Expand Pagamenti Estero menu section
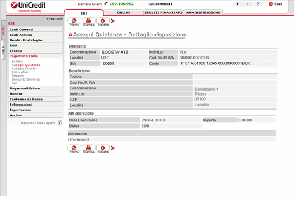The width and height of the screenshot is (306, 203). coord(35,88)
